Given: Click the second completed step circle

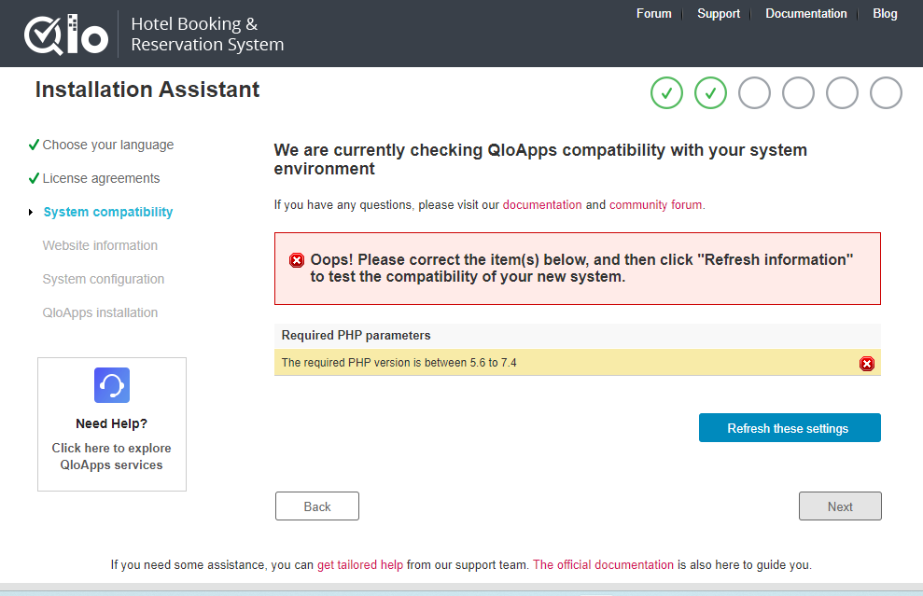Looking at the screenshot, I should 710,93.
